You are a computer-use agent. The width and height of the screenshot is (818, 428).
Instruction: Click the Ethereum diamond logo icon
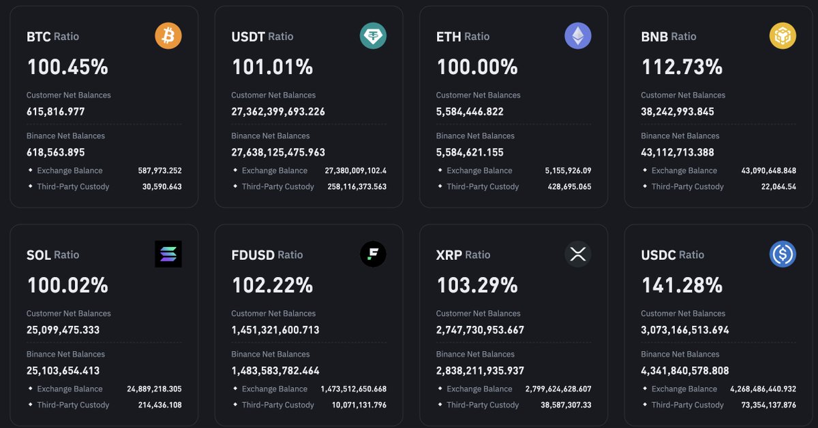tap(578, 35)
